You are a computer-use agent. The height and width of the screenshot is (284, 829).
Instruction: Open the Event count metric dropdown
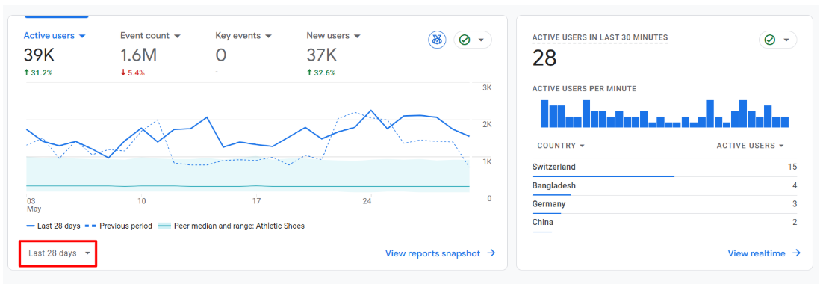(150, 36)
